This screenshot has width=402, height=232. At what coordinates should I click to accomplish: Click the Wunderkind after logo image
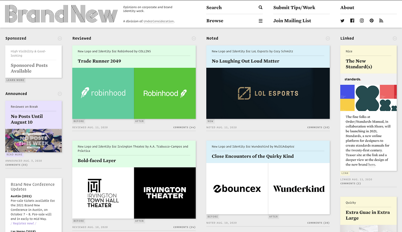point(299,188)
